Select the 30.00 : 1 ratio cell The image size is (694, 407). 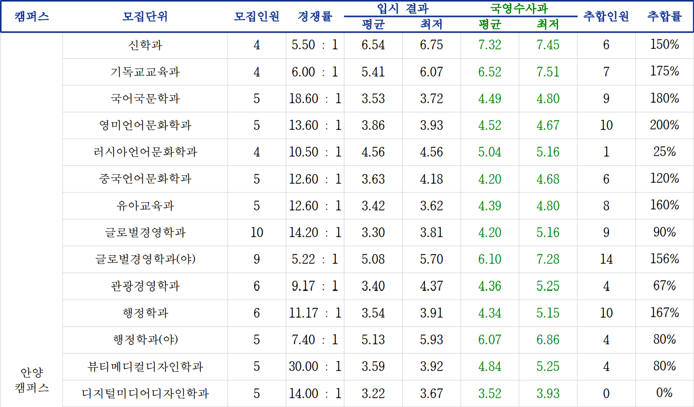[315, 366]
